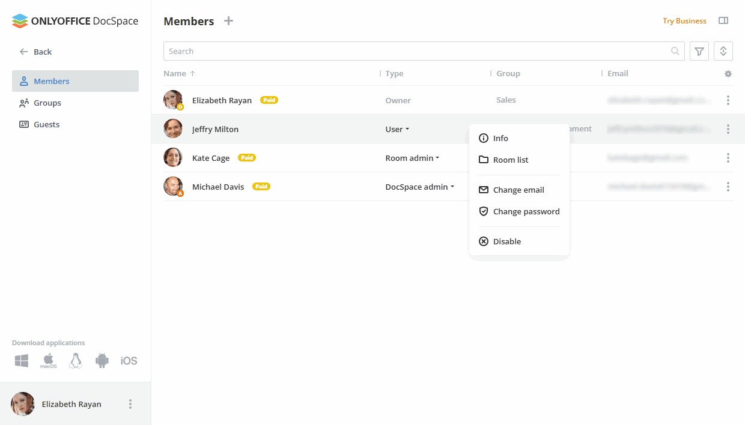Select the Groups section in the sidebar
Screen dimensions: 745x425
coord(47,103)
